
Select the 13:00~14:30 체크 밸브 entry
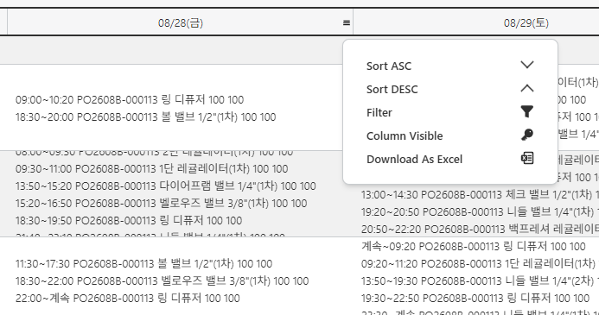coord(480,195)
